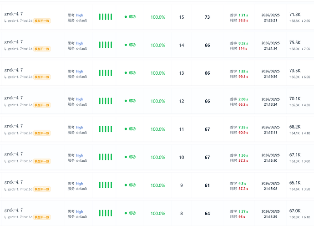Click the green 成功 status dot in row 13
The width and height of the screenshot is (314, 226).
coord(126,73)
